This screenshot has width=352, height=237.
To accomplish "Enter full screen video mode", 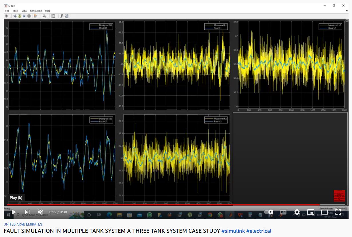I will [x=338, y=212].
